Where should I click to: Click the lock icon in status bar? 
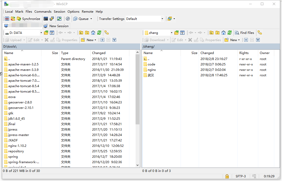227,176
